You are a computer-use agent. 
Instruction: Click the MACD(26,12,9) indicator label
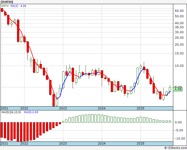tap(11, 112)
